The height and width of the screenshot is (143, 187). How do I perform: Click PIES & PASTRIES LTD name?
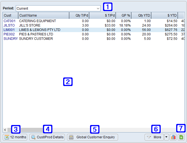click(36, 34)
